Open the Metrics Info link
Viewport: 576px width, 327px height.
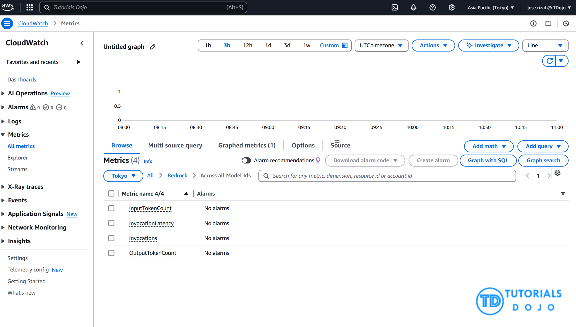tap(148, 161)
